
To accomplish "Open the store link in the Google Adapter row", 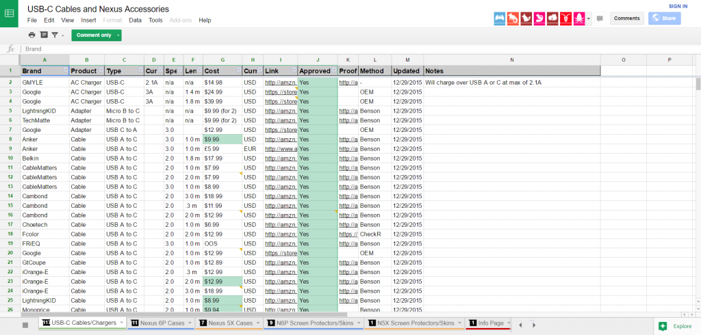I will coord(280,129).
